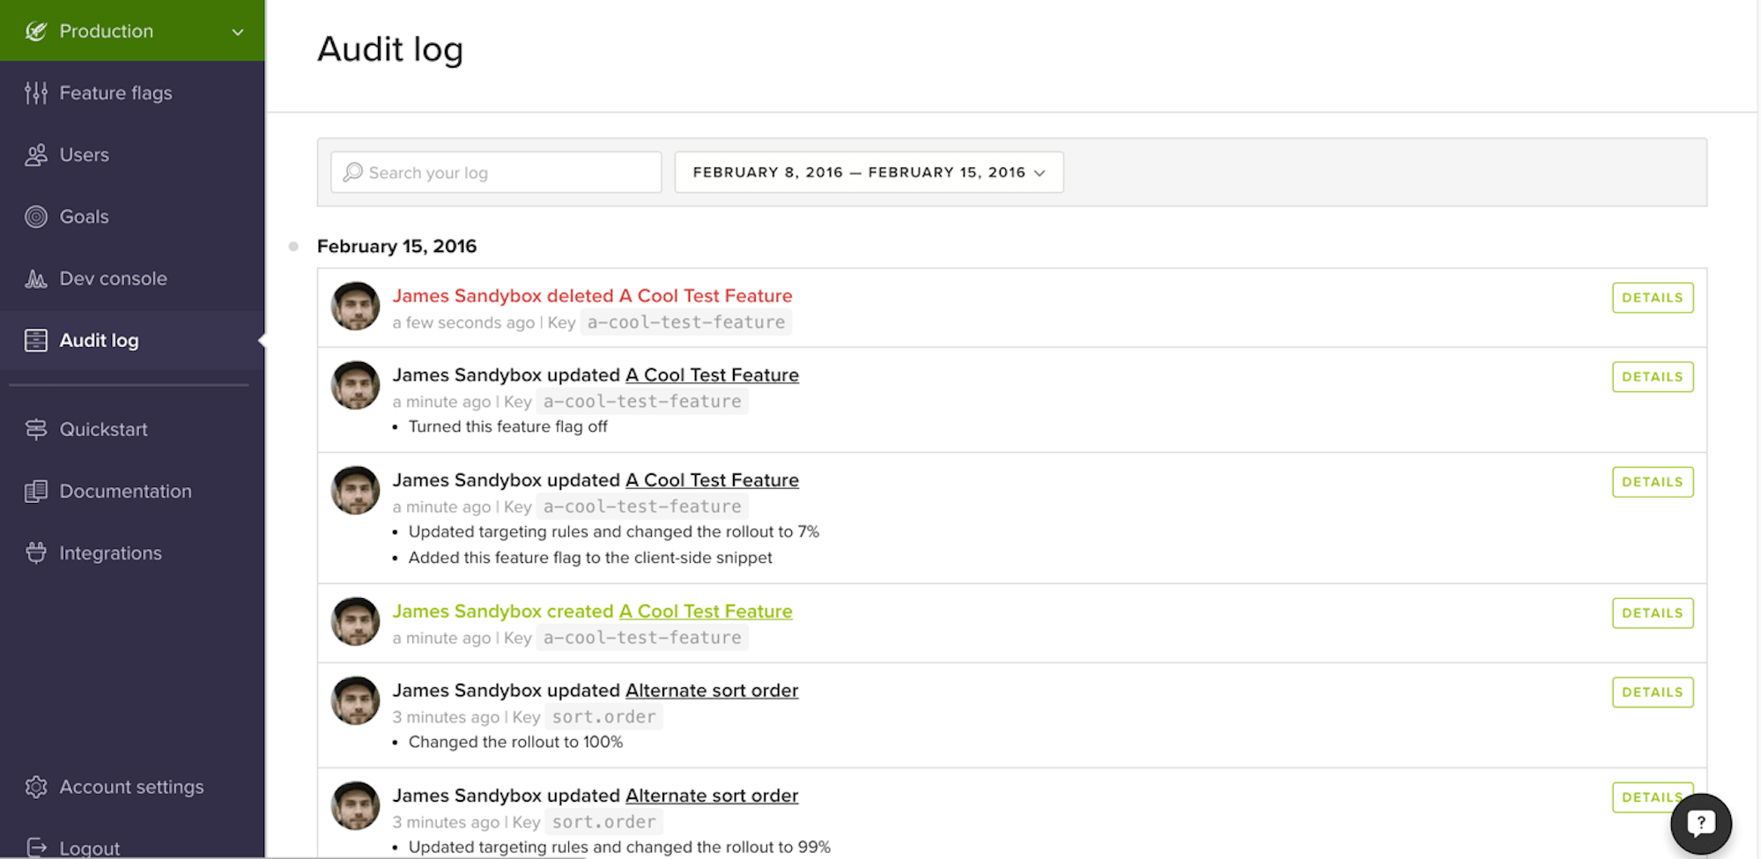The image size is (1761, 859).
Task: Select the Audit log menu item
Action: tap(132, 340)
